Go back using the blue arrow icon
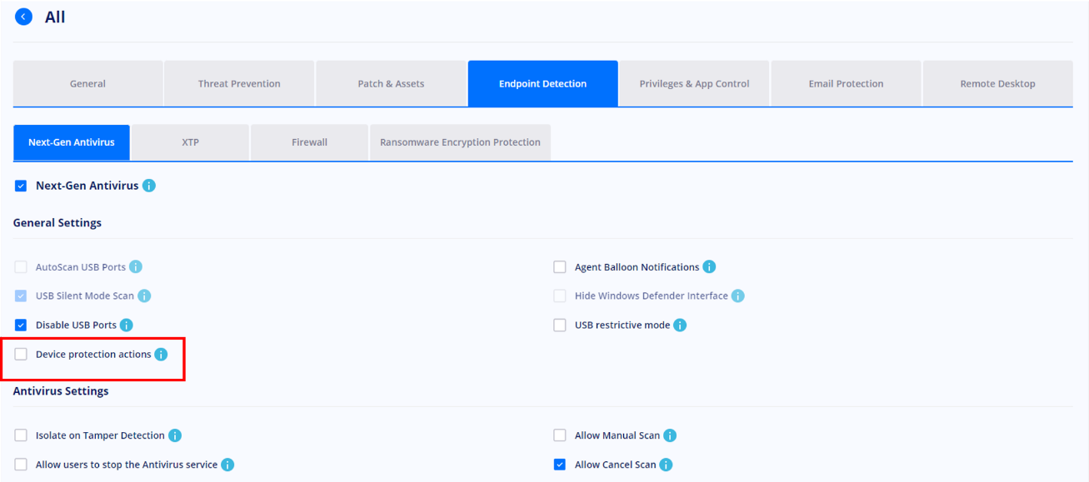Viewport: 1089px width, 482px height. [24, 17]
